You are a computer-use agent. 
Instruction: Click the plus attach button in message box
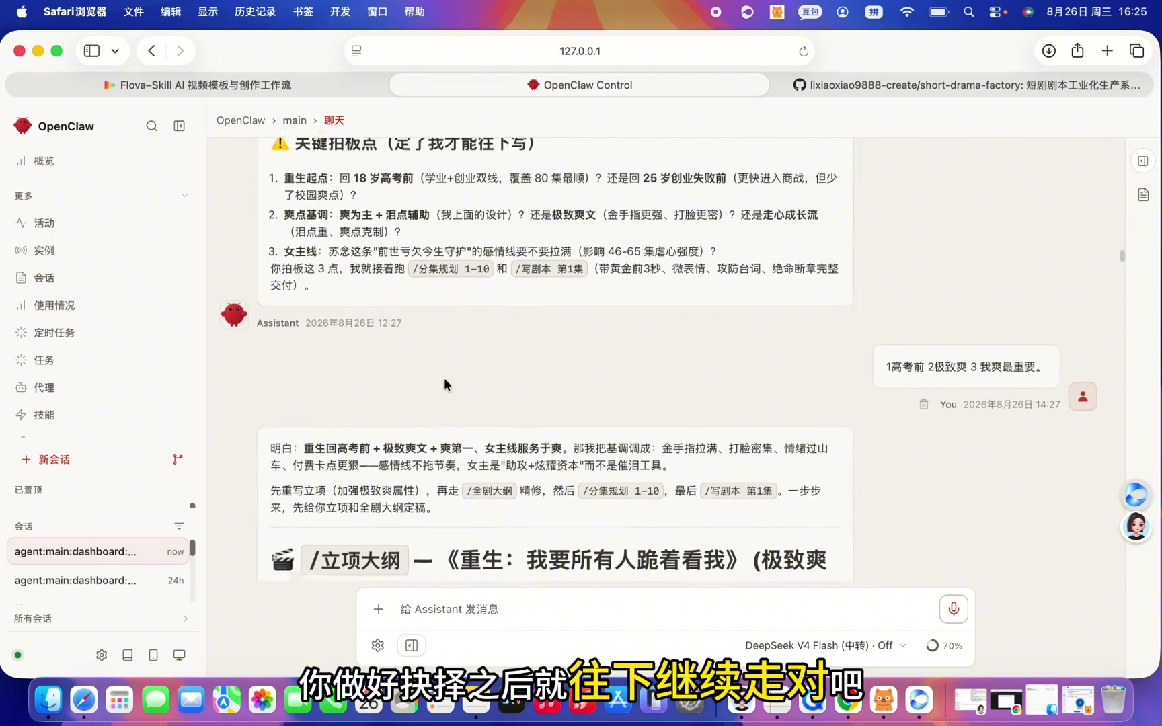(x=379, y=609)
